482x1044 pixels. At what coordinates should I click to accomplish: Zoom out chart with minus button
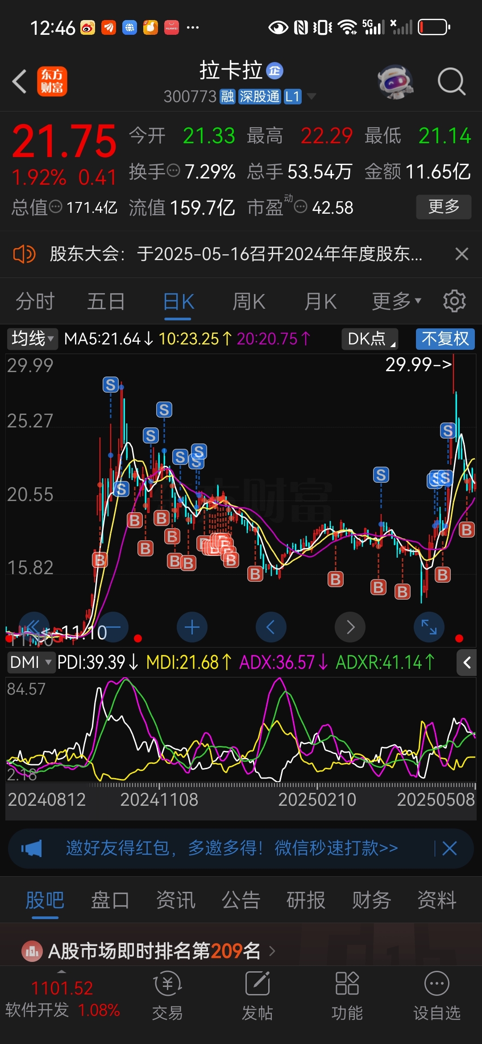pyautogui.click(x=113, y=627)
